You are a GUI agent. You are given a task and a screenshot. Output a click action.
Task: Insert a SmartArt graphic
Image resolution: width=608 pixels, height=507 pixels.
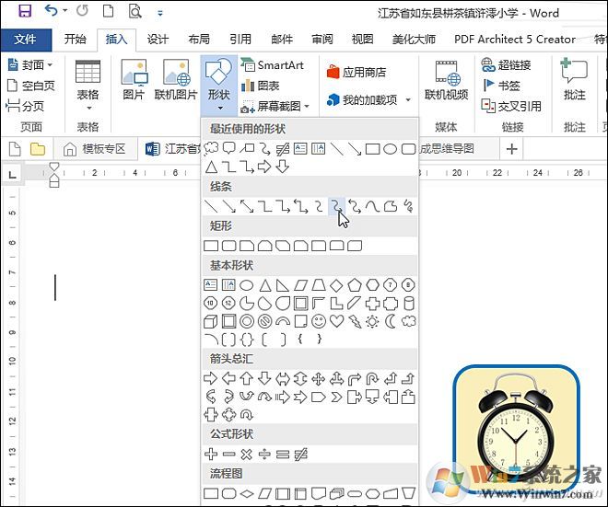click(x=273, y=64)
